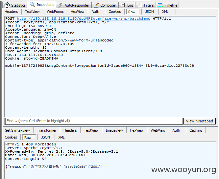Click the User-Agent Jakarta Commons line

click(54, 51)
